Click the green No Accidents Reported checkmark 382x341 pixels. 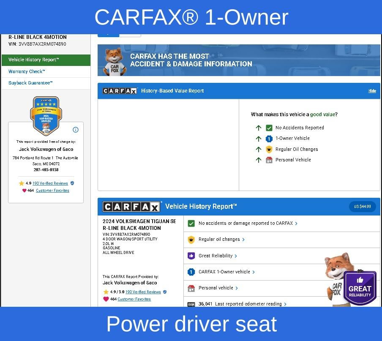point(269,128)
